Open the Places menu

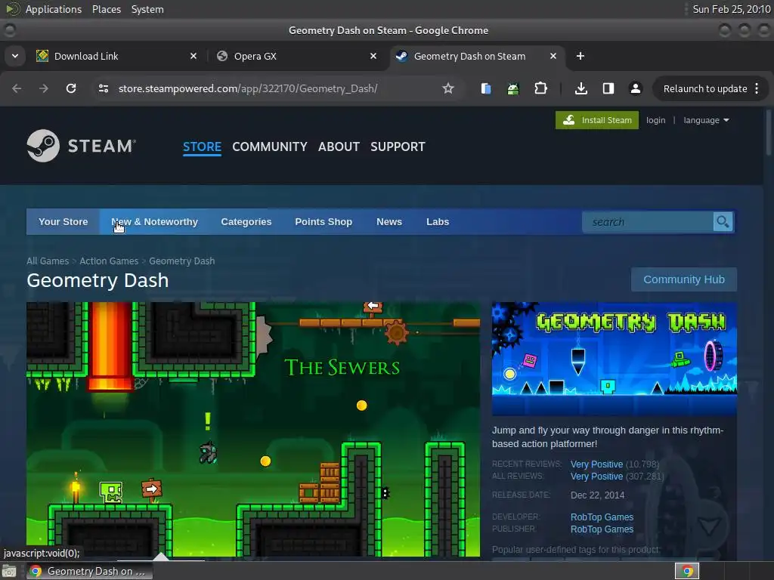tap(107, 9)
